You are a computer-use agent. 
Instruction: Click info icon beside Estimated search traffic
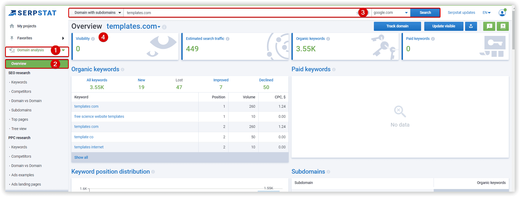227,39
